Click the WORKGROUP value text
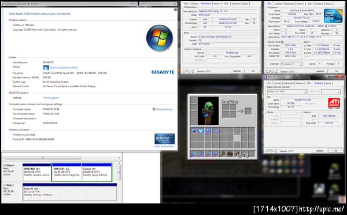The width and height of the screenshot is (347, 215). [50, 123]
